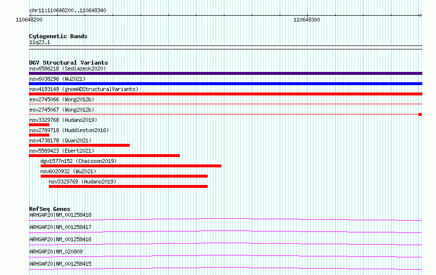436x275 pixels.
Task: Click the 110648200 ruler coordinate
Action: point(29,20)
